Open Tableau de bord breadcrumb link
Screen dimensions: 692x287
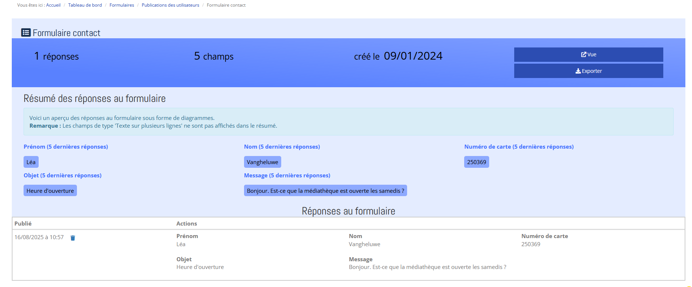[85, 5]
